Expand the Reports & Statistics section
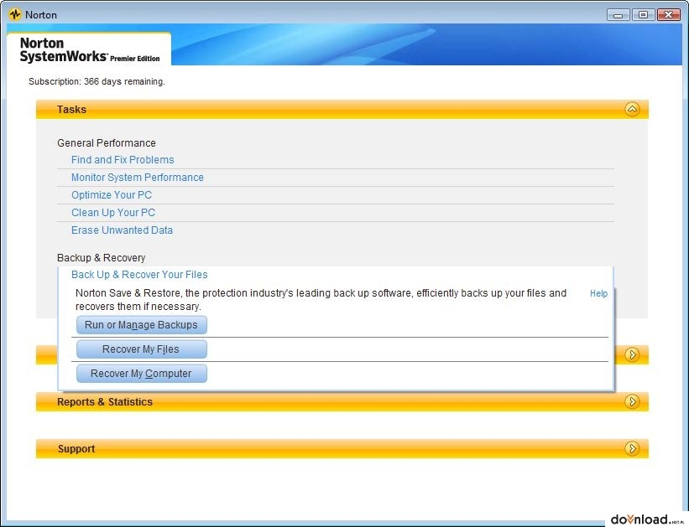The height and width of the screenshot is (527, 689). coord(632,401)
